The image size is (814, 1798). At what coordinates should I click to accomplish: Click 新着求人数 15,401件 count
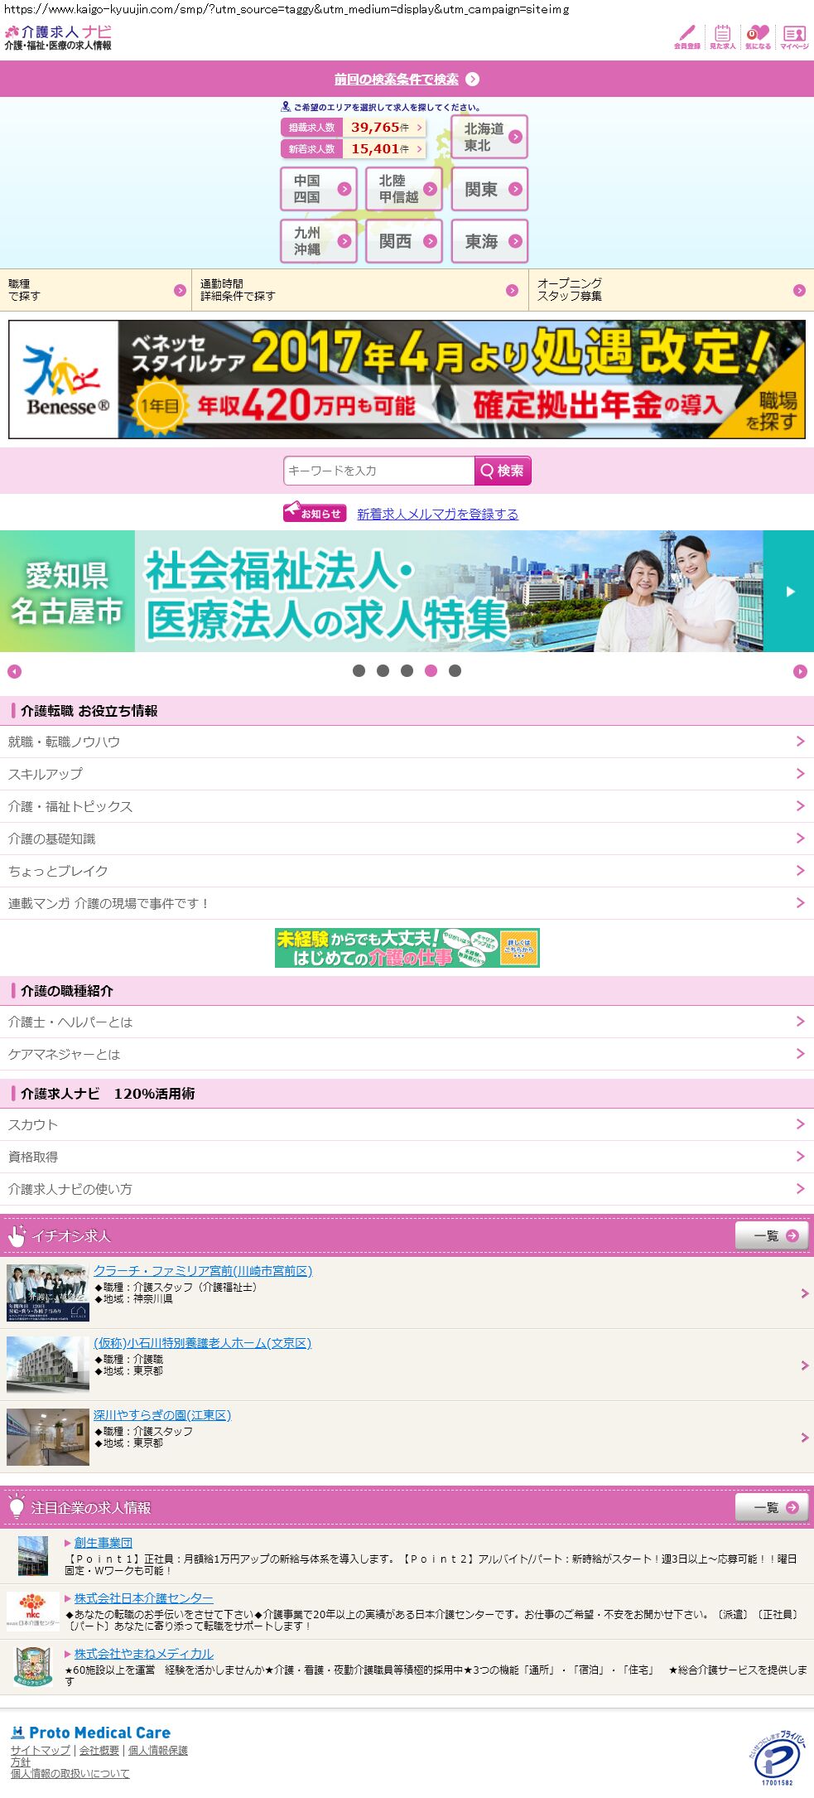click(354, 149)
